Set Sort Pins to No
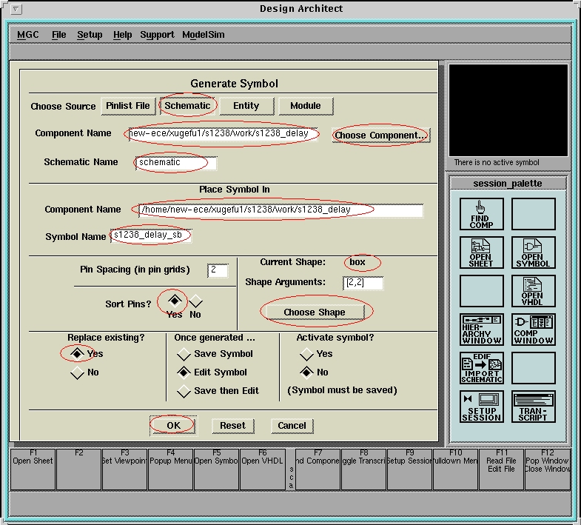 (195, 301)
